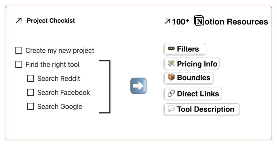Screen dimensions: 277x147
Task: Click the arrow icon beside Project Checkist
Action: click(19, 20)
